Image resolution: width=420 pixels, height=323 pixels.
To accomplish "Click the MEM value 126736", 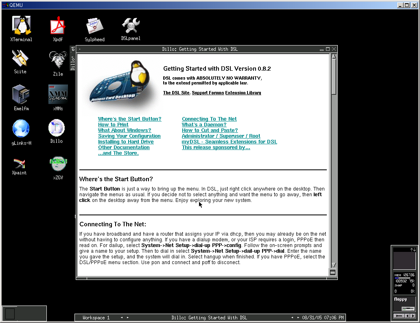I will click(409, 275).
